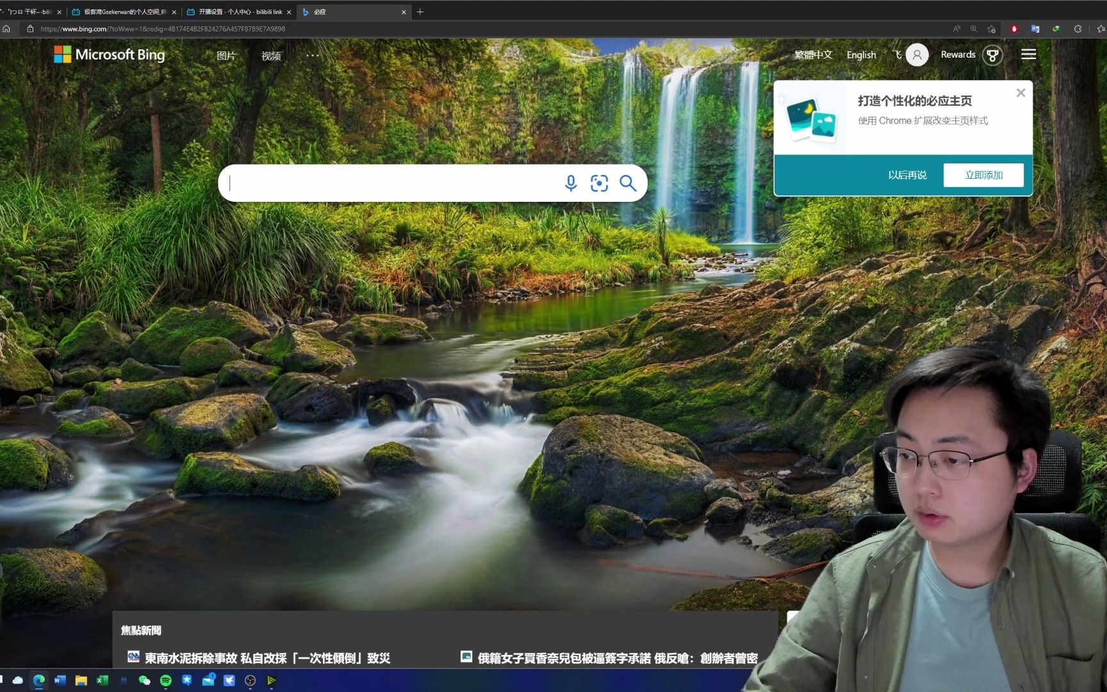1107x692 pixels.
Task: Click the magnifier search button
Action: (628, 183)
